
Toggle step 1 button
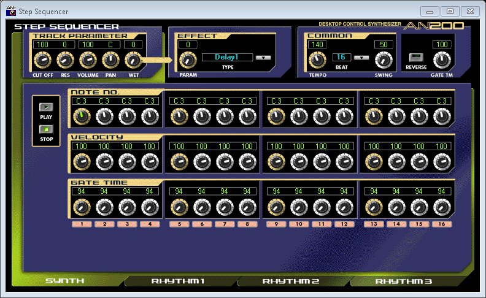click(82, 224)
